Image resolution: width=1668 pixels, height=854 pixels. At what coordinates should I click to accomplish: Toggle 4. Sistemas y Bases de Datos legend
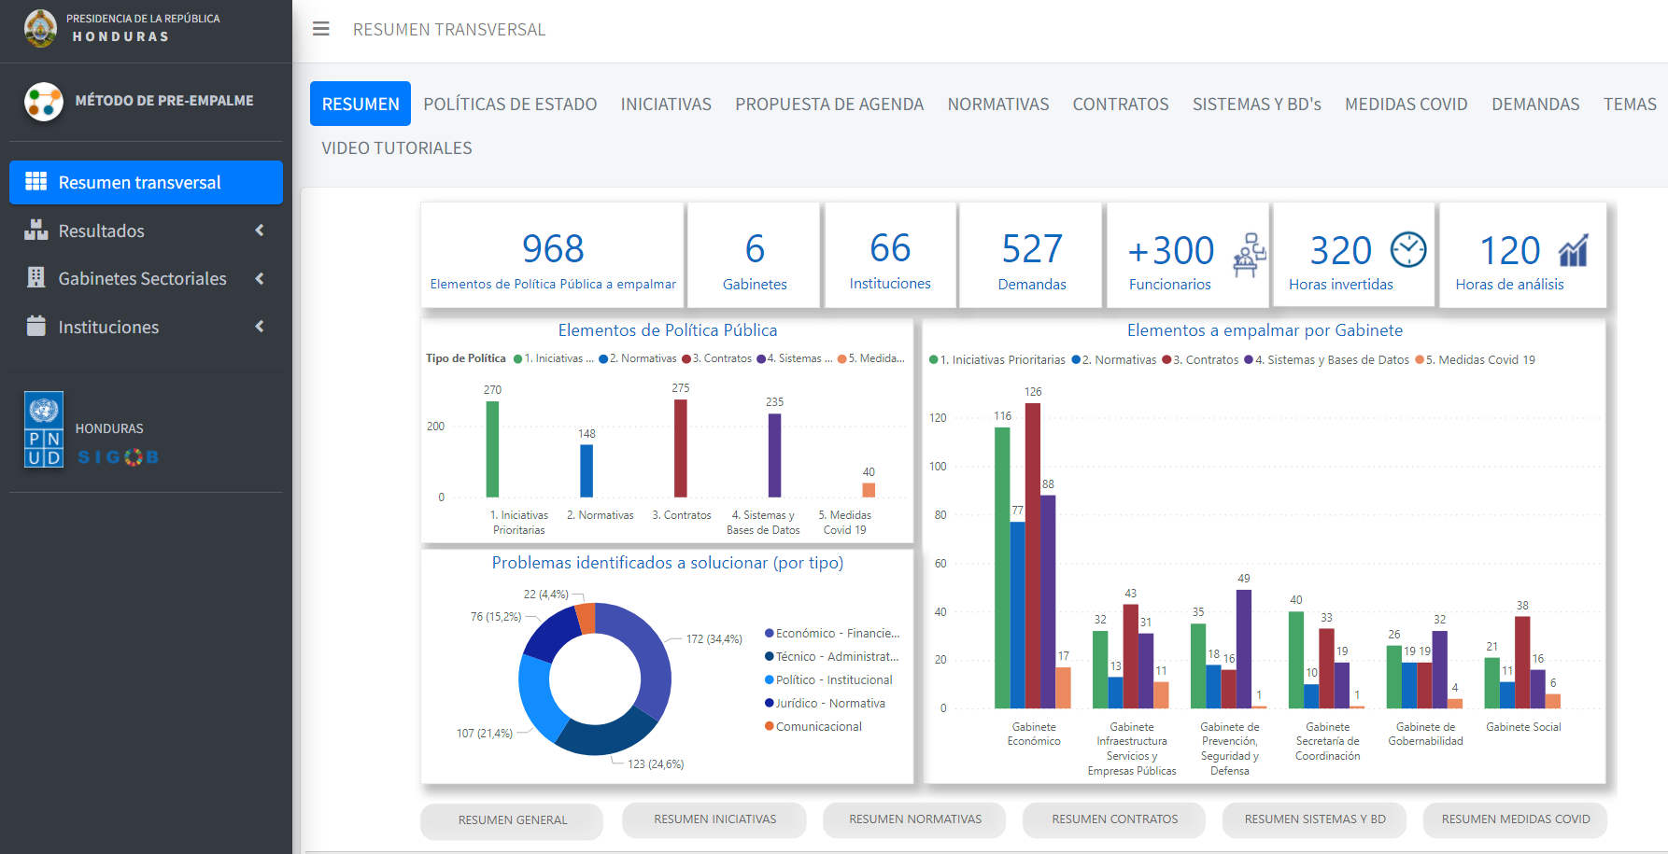[1326, 360]
